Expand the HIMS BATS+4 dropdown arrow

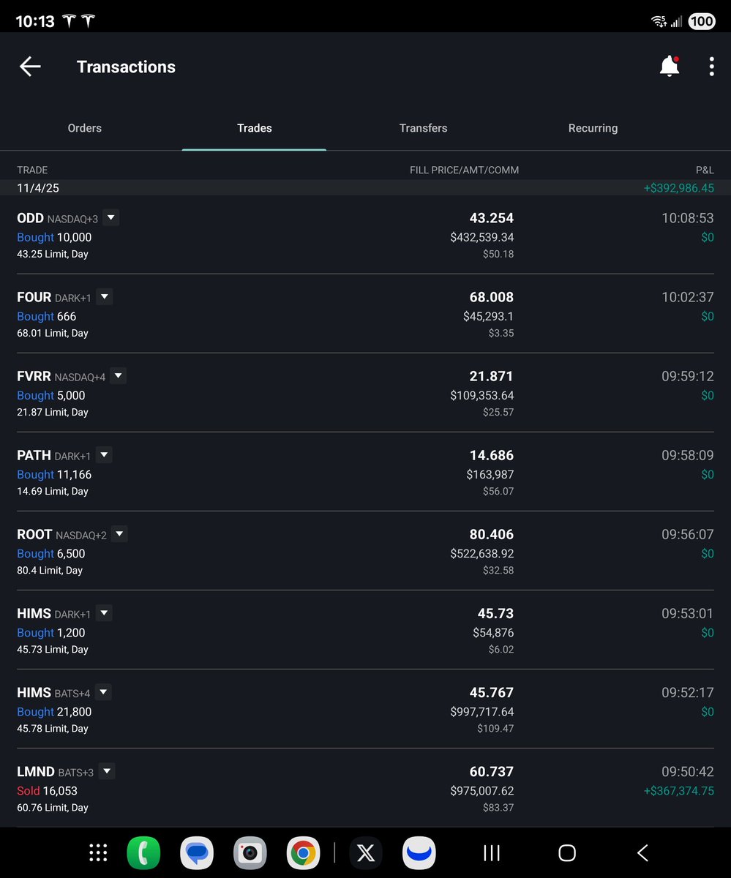[103, 692]
